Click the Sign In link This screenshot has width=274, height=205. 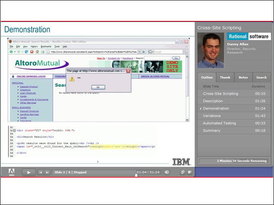tap(101, 58)
